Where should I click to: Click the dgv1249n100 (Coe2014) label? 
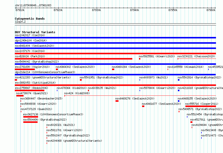[31, 40]
